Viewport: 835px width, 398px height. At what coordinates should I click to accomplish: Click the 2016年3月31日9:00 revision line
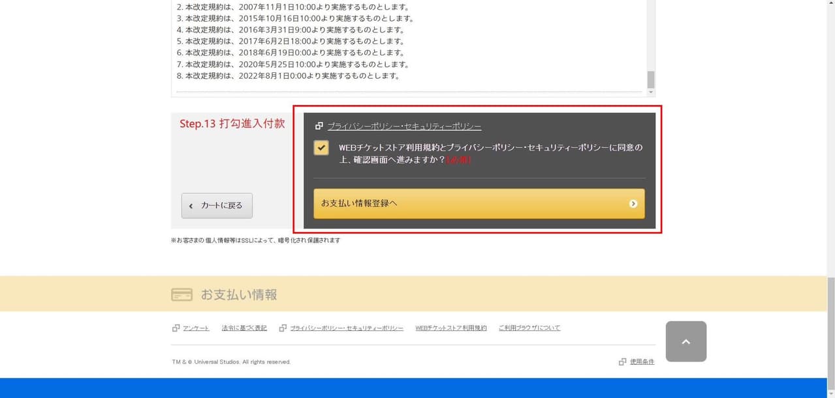coord(291,29)
